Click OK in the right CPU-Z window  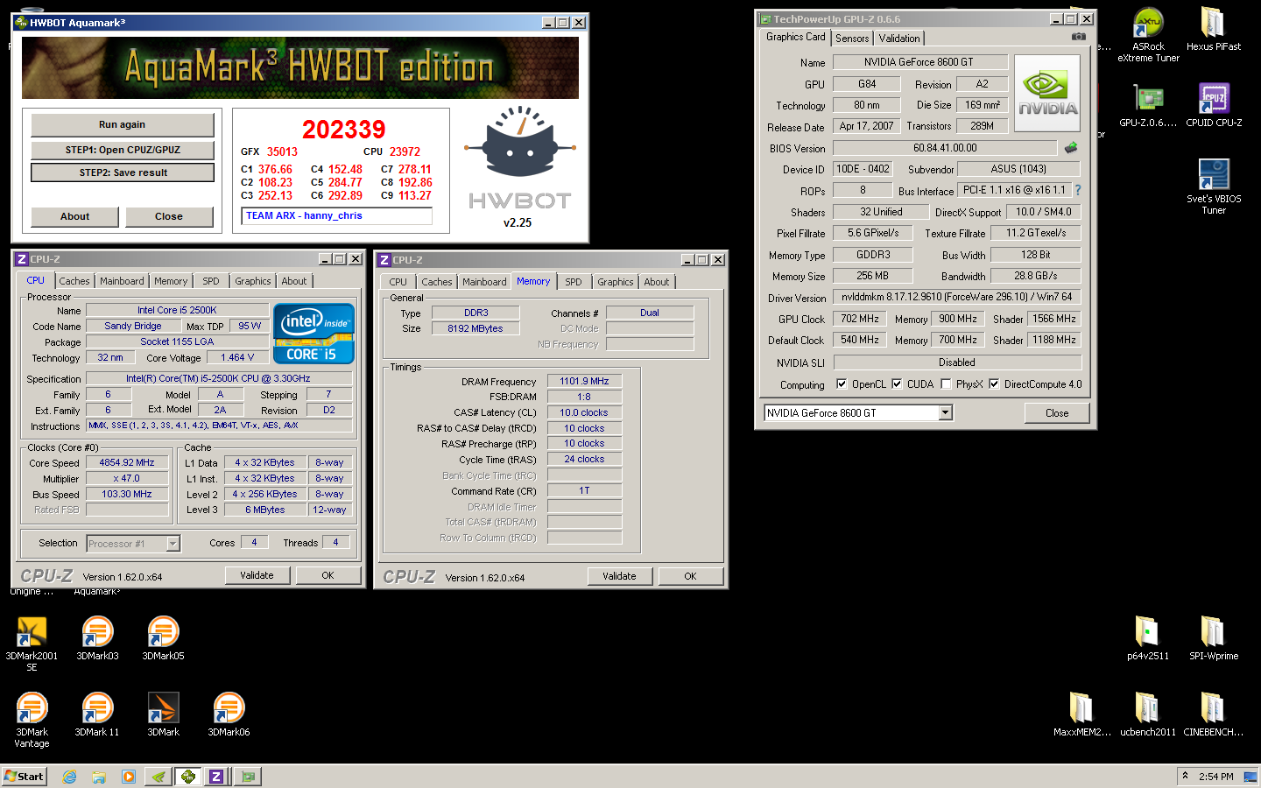point(690,576)
